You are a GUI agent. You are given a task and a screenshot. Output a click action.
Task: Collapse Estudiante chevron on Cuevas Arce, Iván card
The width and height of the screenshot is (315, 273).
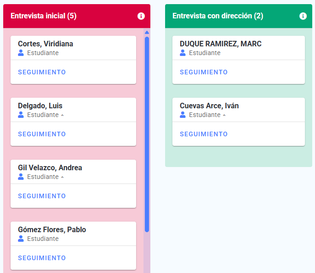(224, 115)
